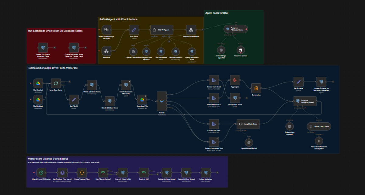The image size is (365, 195).
Task: Click When chat message received trigger
Action: pyautogui.click(x=106, y=30)
